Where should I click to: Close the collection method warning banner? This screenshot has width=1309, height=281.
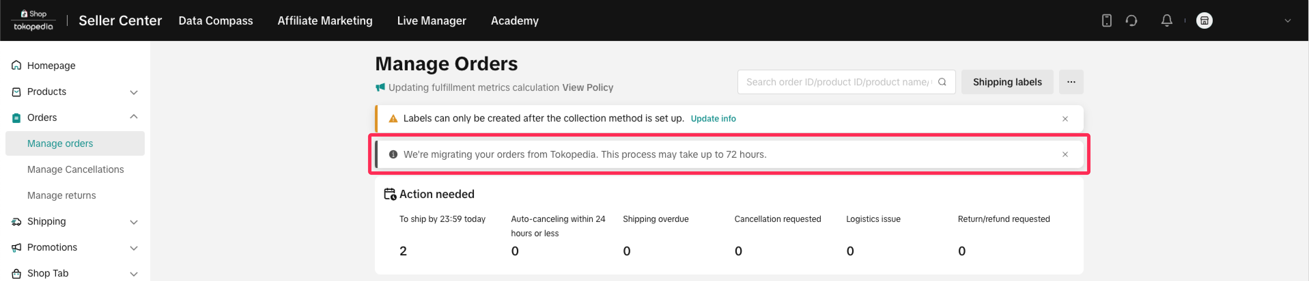[1065, 119]
